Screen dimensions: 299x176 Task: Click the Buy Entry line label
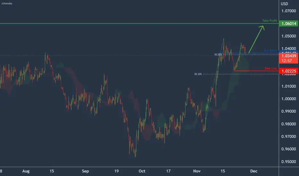(x=270, y=51)
